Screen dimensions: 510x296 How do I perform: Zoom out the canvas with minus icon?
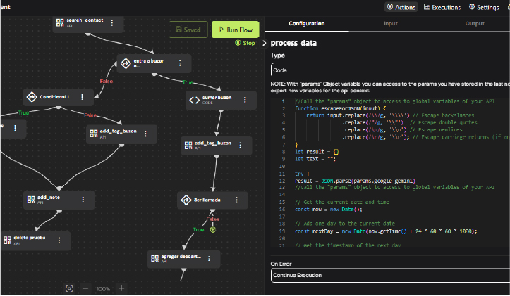[85, 288]
